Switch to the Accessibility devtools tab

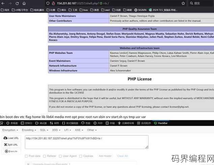coord(126,123)
